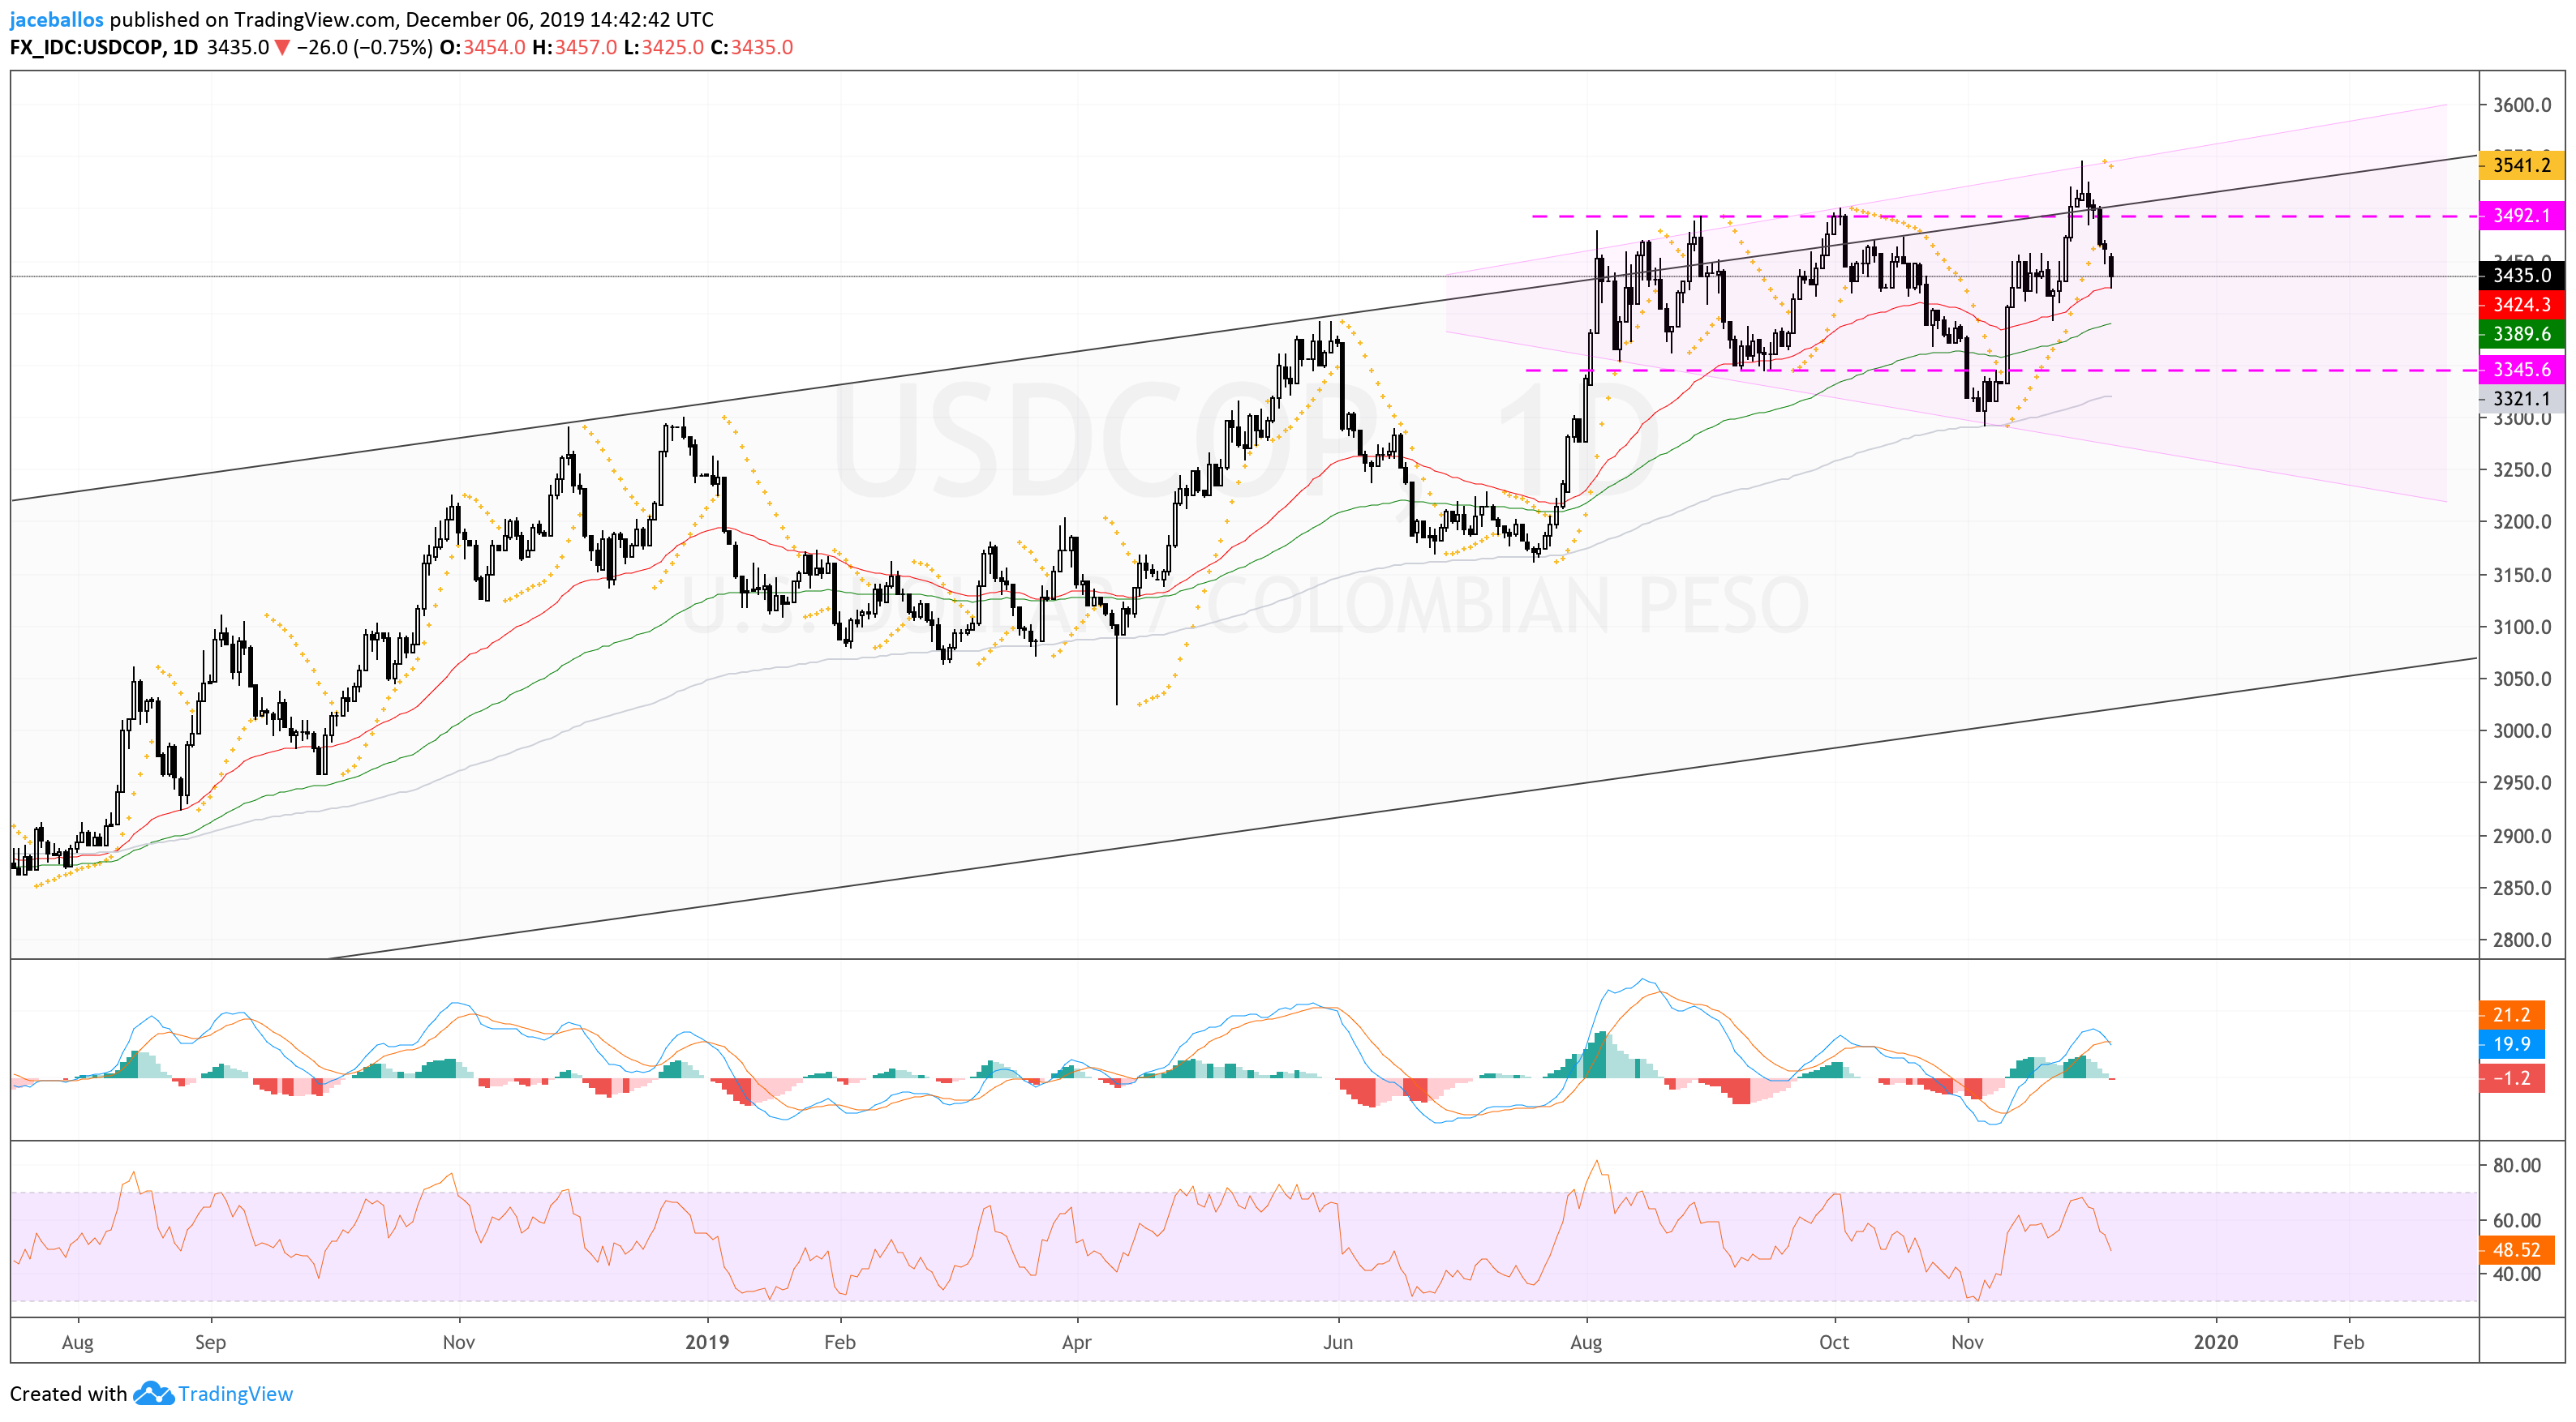Select the orange 3541.2 price label
Screen dimensions: 2576x1422
2521,165
